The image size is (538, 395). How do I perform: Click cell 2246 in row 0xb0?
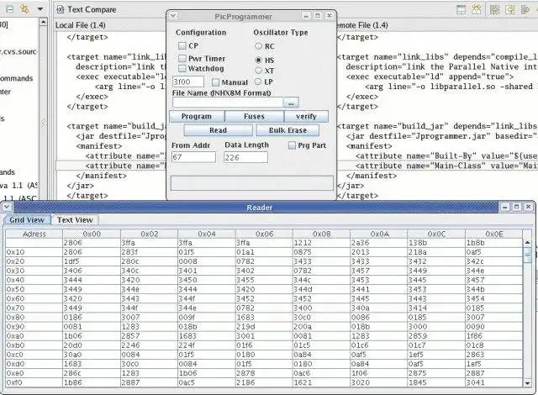click(x=149, y=345)
